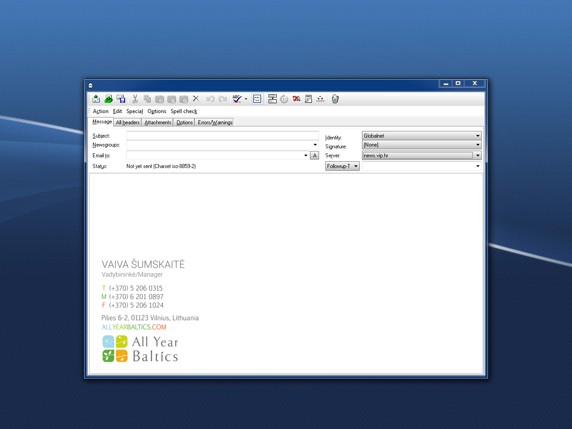Viewport: 572px width, 429px height.
Task: Click the ROT13 circular icon
Action: click(284, 99)
